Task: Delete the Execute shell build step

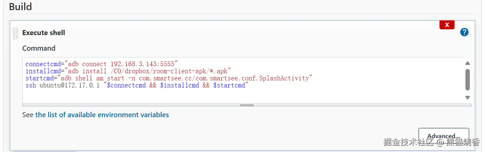Action: point(447,25)
